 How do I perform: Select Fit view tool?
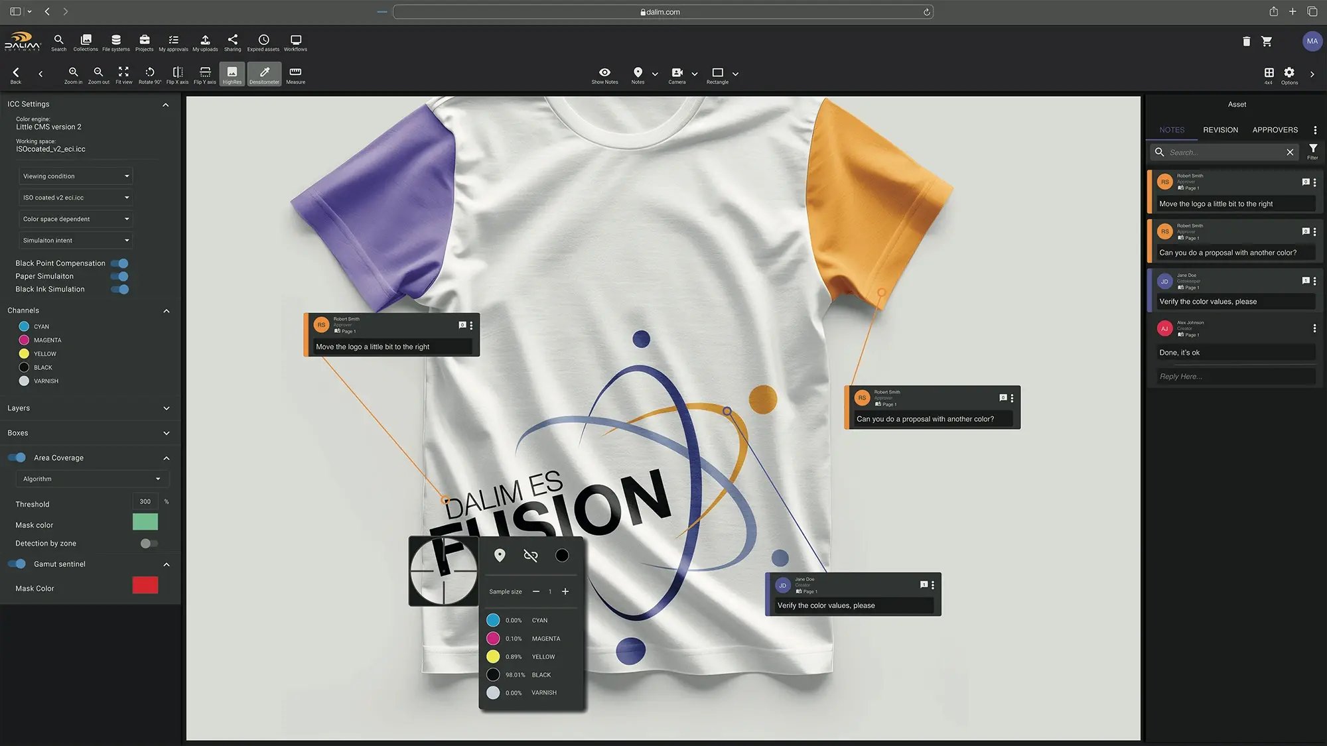[x=123, y=75]
